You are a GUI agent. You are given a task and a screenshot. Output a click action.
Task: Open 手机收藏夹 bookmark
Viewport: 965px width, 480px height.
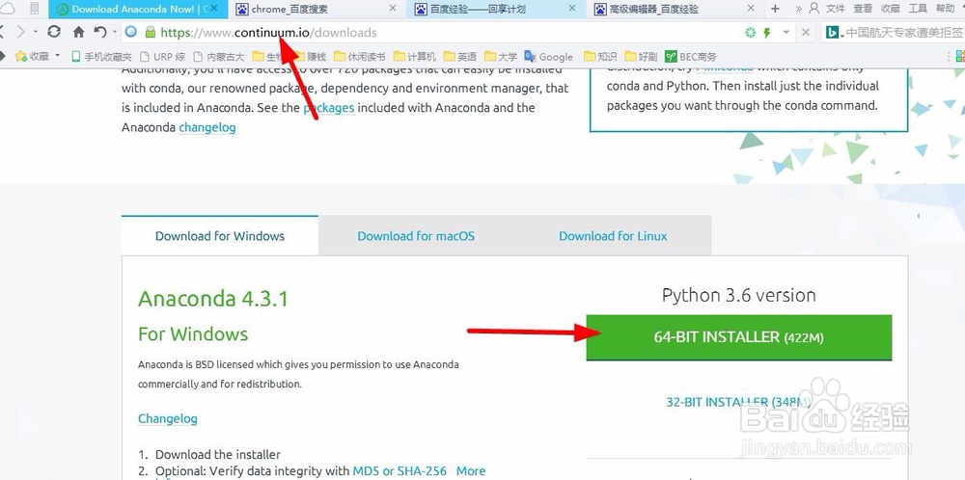tap(101, 57)
